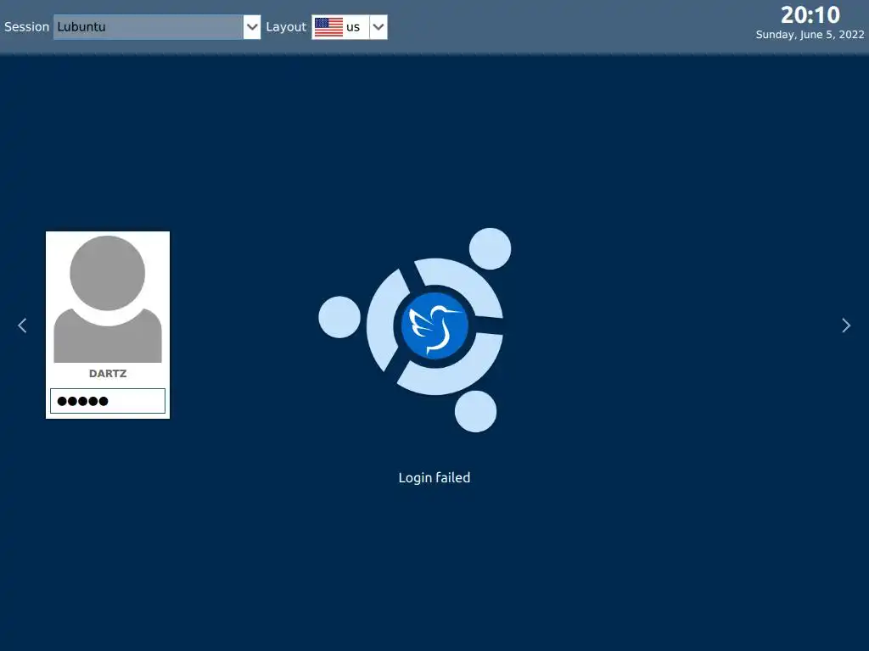The height and width of the screenshot is (651, 869).
Task: Click the DARTZ user avatar
Action: pyautogui.click(x=108, y=299)
